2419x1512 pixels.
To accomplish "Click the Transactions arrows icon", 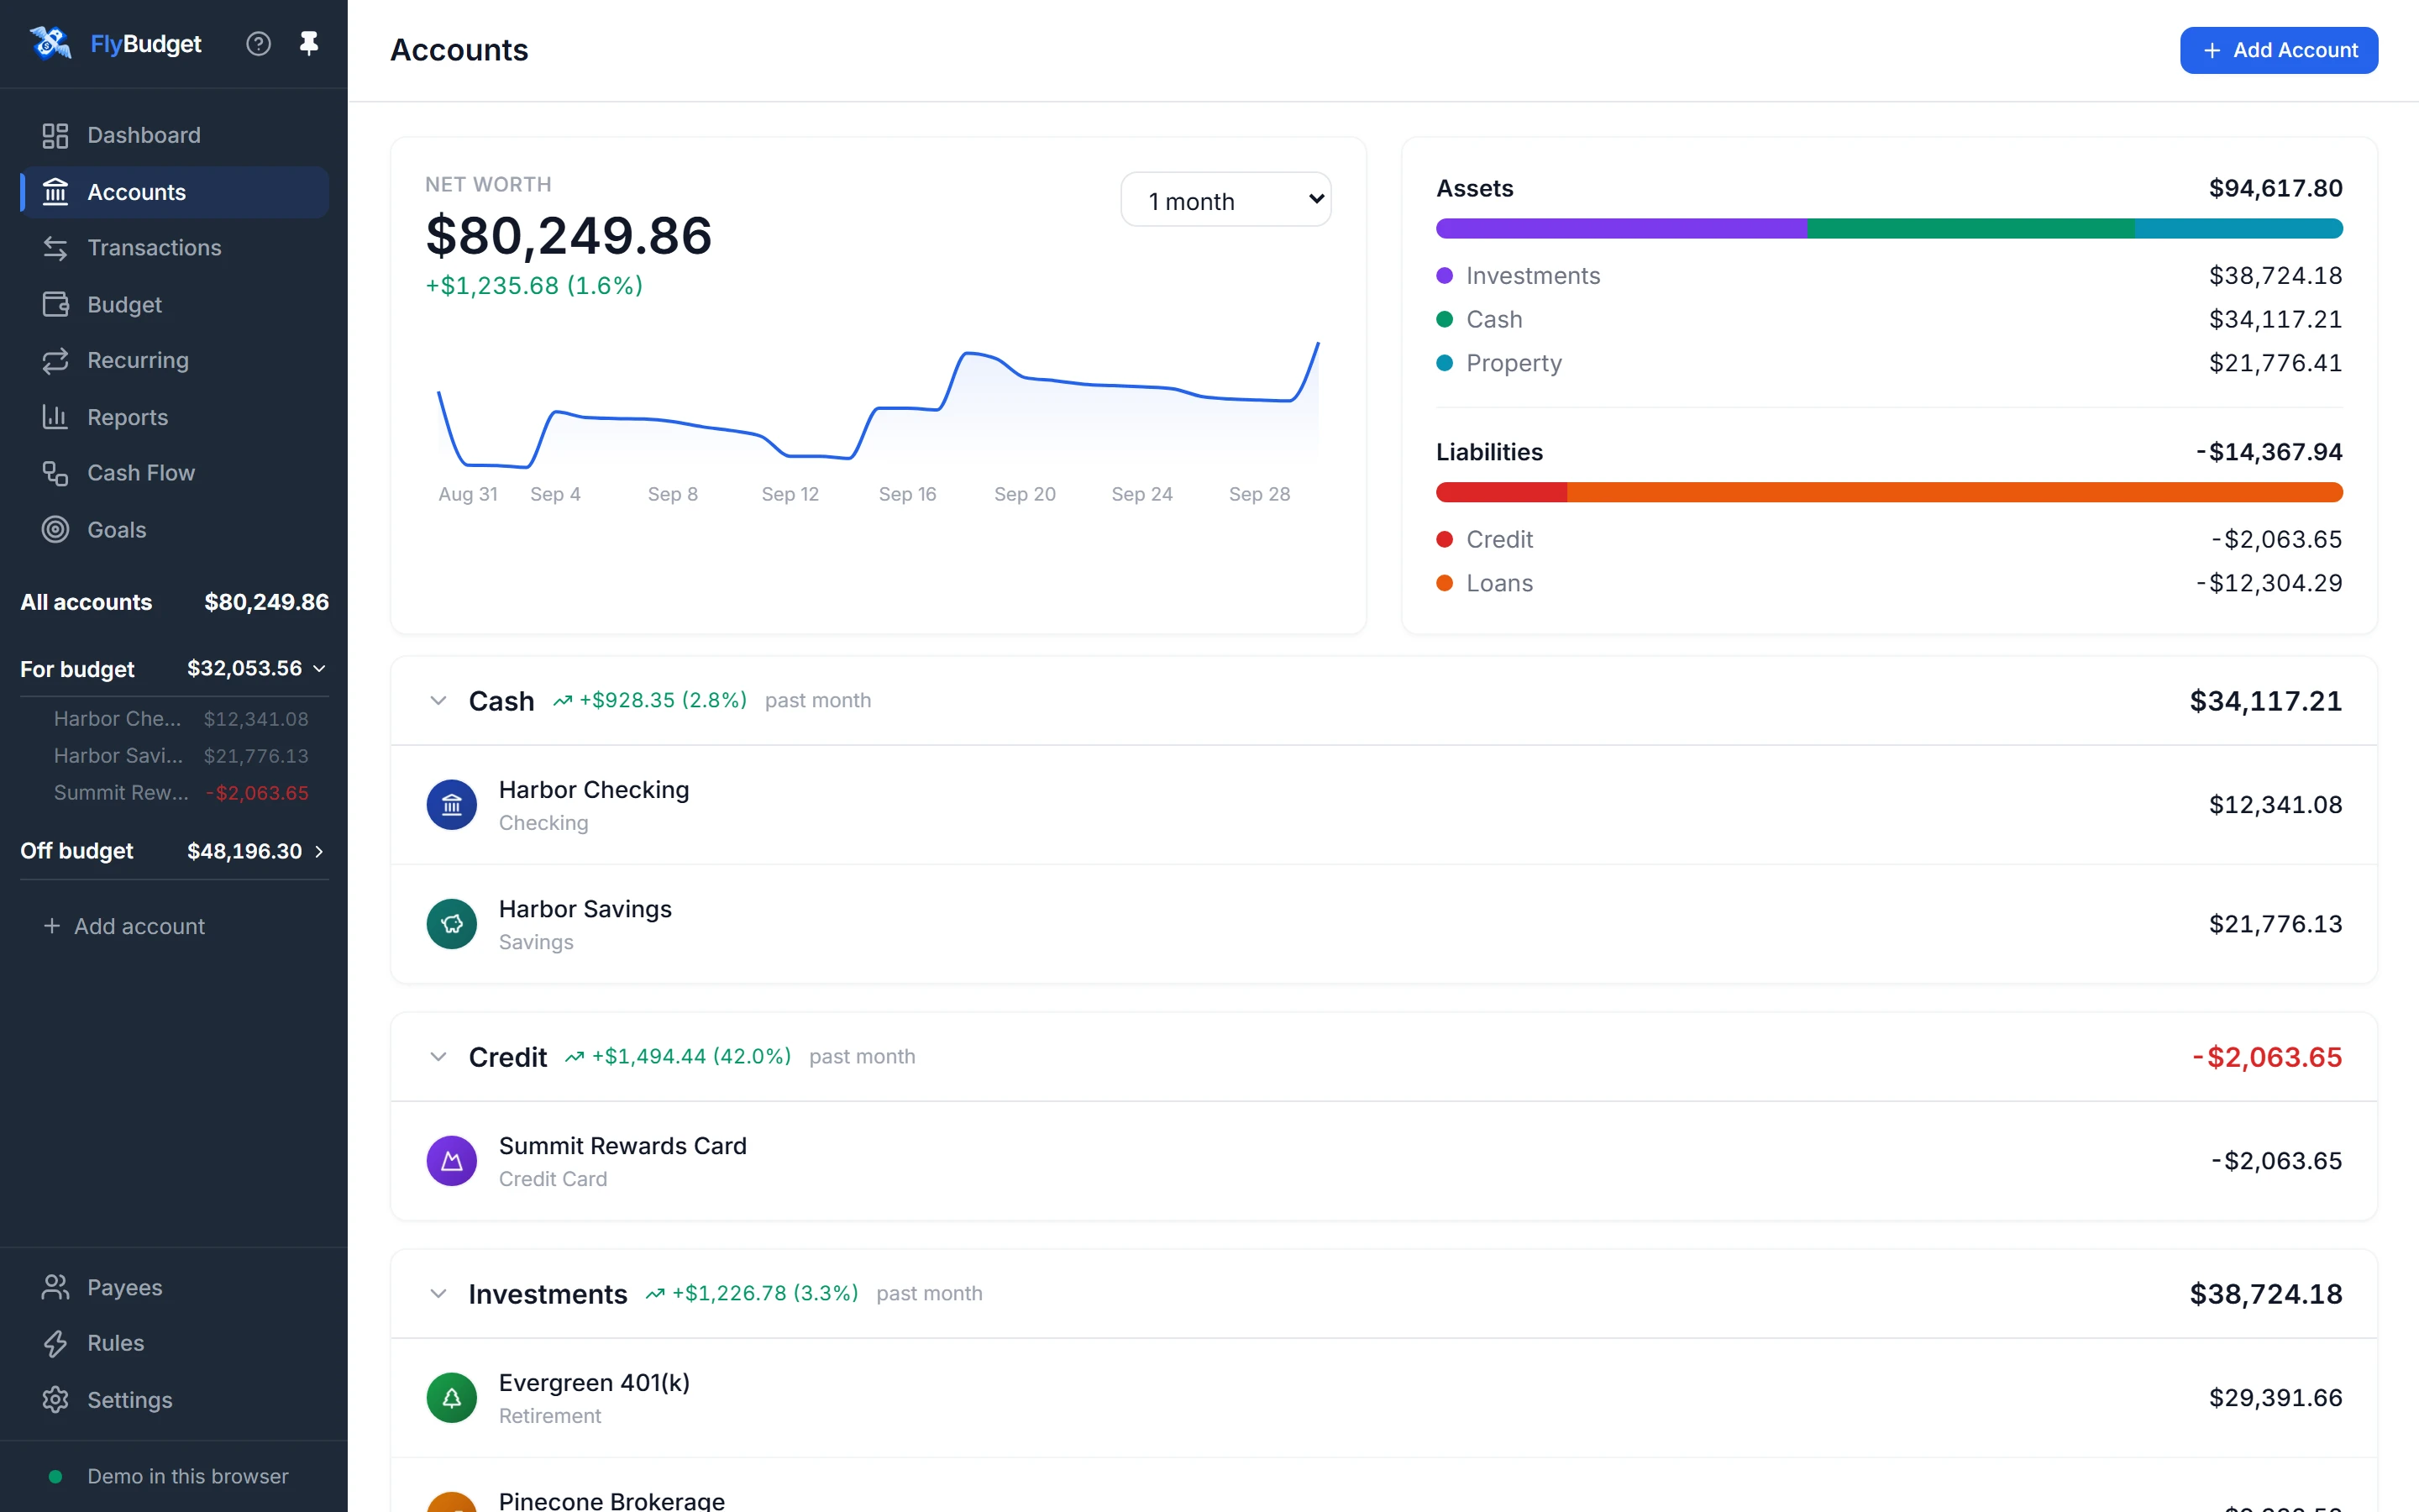I will coord(55,248).
